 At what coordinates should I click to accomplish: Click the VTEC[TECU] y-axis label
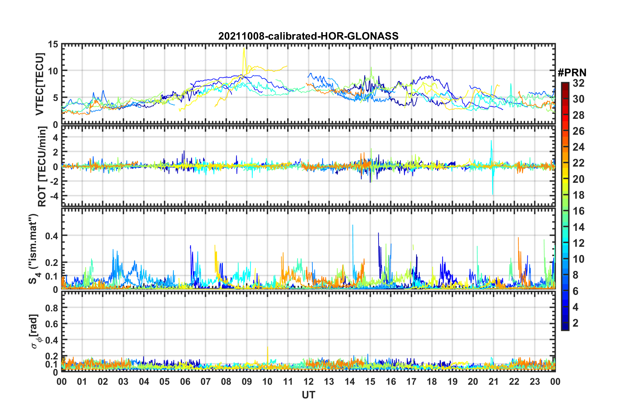pyautogui.click(x=40, y=84)
